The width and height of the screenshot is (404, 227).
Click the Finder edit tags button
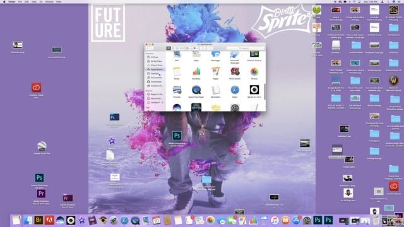(210, 48)
